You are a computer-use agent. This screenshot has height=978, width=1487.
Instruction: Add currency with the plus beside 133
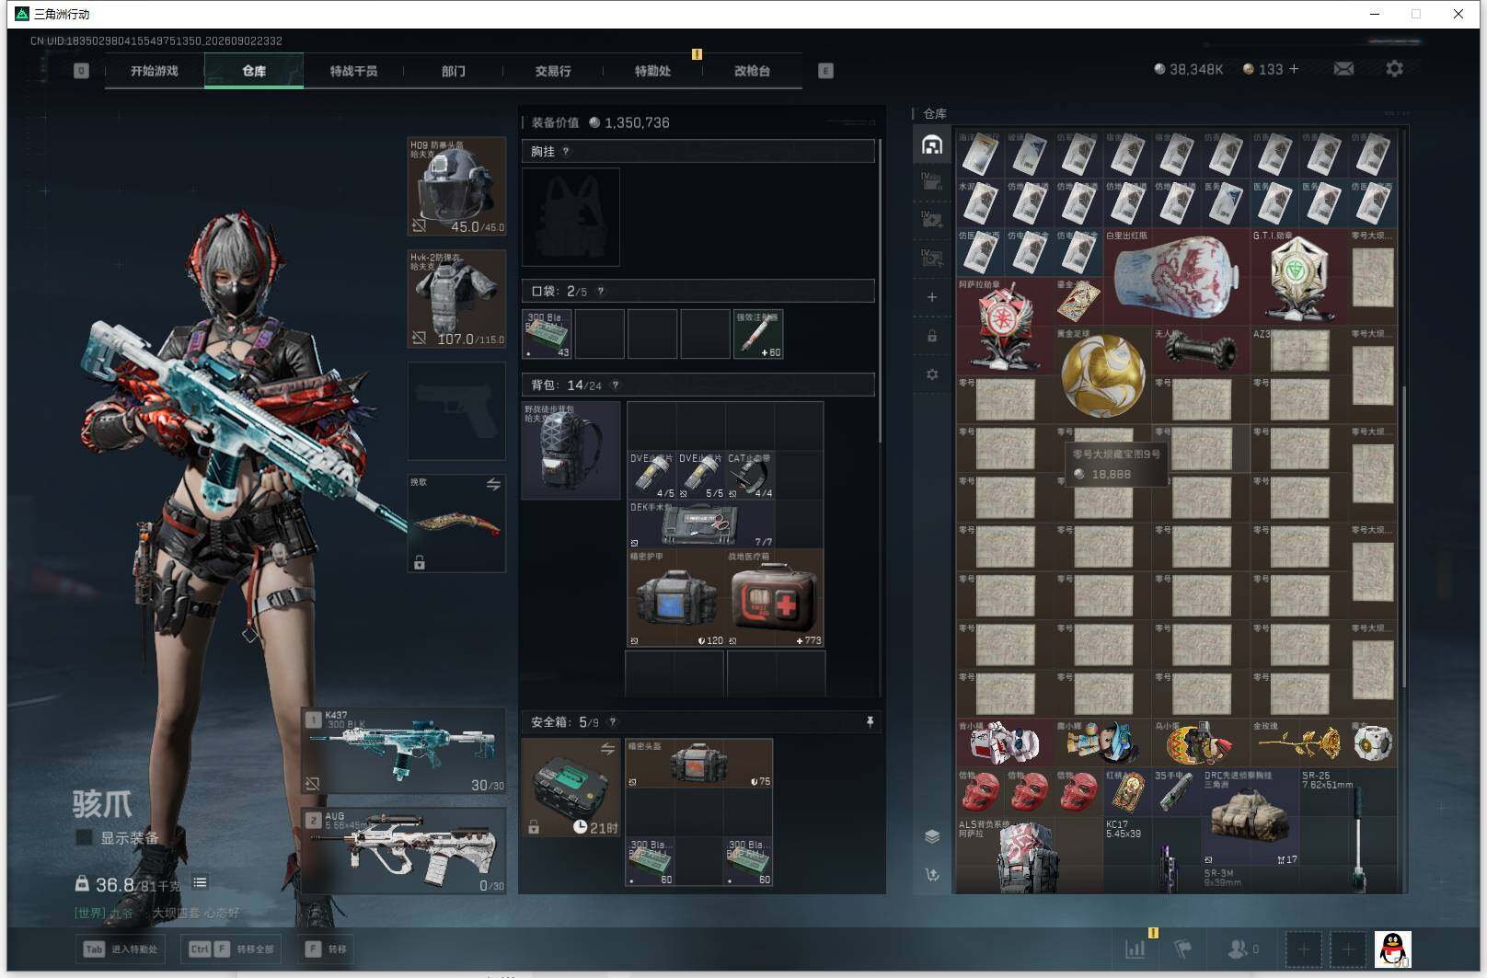[1294, 69]
